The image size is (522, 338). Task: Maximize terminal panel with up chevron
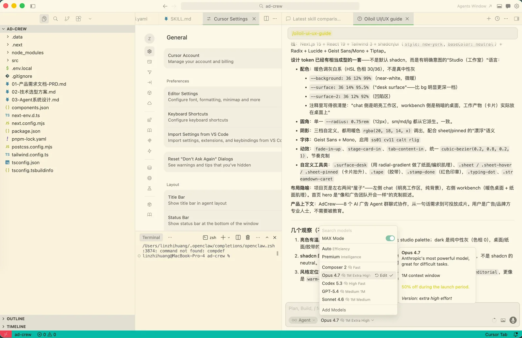tap(267, 237)
